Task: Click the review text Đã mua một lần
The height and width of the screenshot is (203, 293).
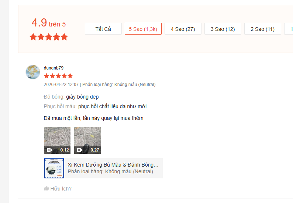Action: 93,118
